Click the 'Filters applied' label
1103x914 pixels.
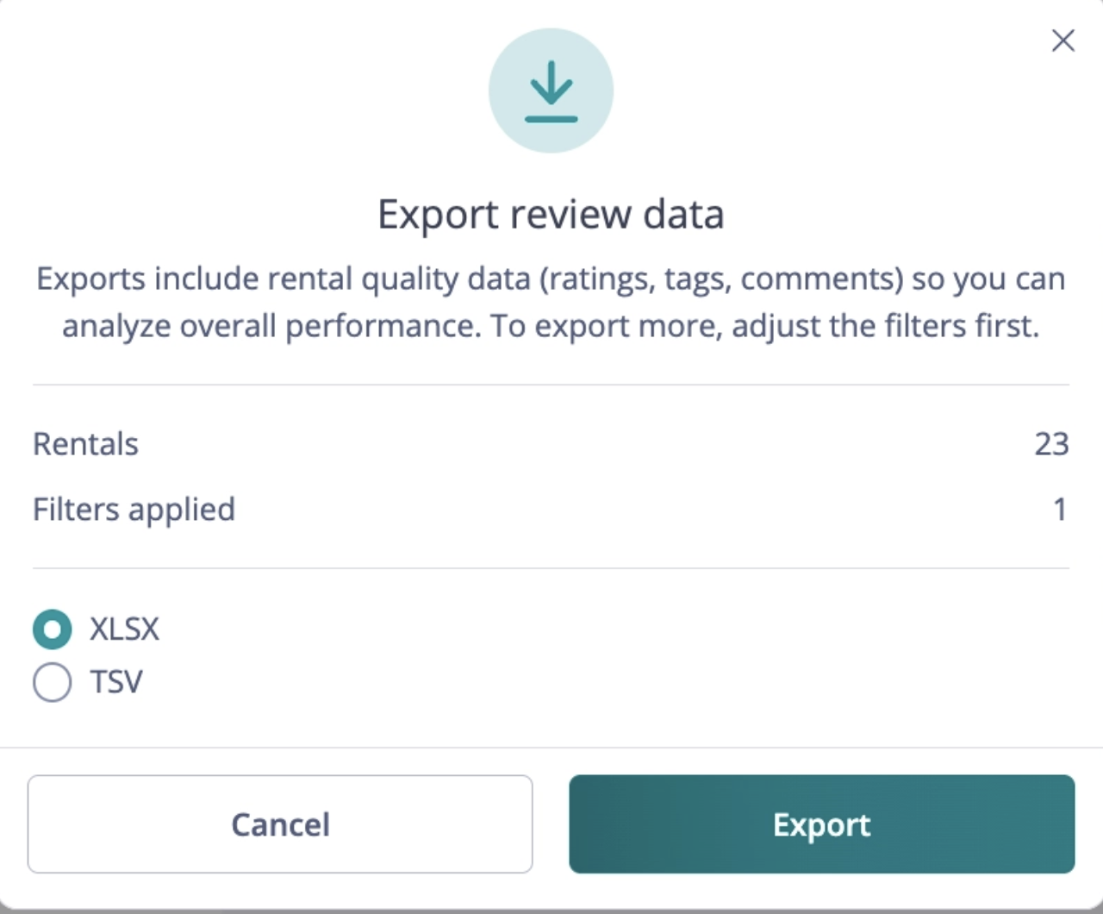tap(134, 510)
